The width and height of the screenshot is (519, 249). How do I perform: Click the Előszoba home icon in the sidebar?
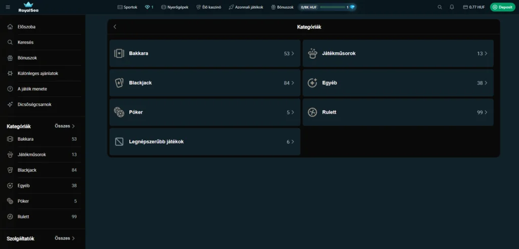pyautogui.click(x=10, y=27)
